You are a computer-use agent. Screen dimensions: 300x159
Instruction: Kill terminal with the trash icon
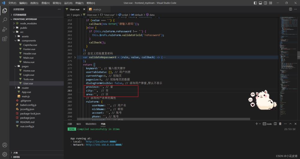(280, 124)
